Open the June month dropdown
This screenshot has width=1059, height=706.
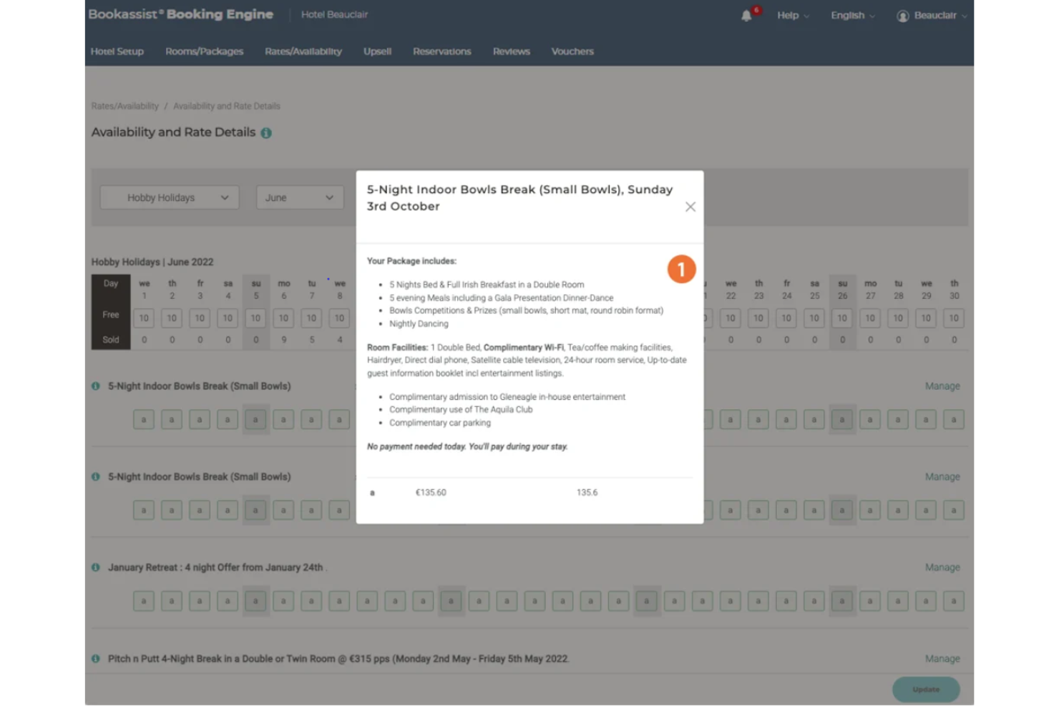(299, 197)
